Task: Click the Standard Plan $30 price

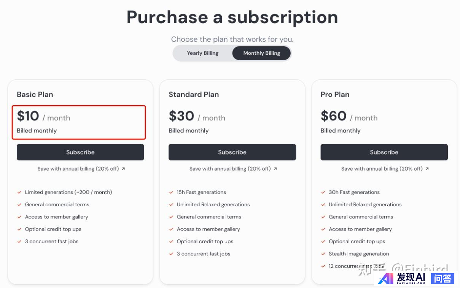Action: click(x=181, y=116)
